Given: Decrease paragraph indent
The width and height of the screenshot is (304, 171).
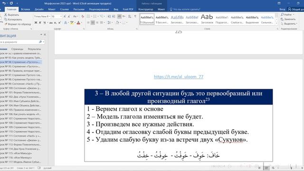Looking at the screenshot, I should [x=109, y=17].
